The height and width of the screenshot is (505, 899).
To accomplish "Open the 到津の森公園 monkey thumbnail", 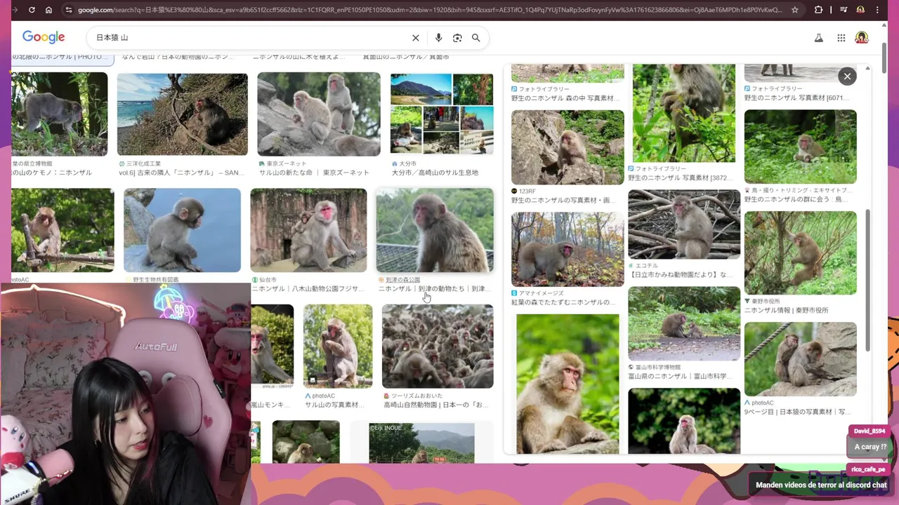I will 435,230.
